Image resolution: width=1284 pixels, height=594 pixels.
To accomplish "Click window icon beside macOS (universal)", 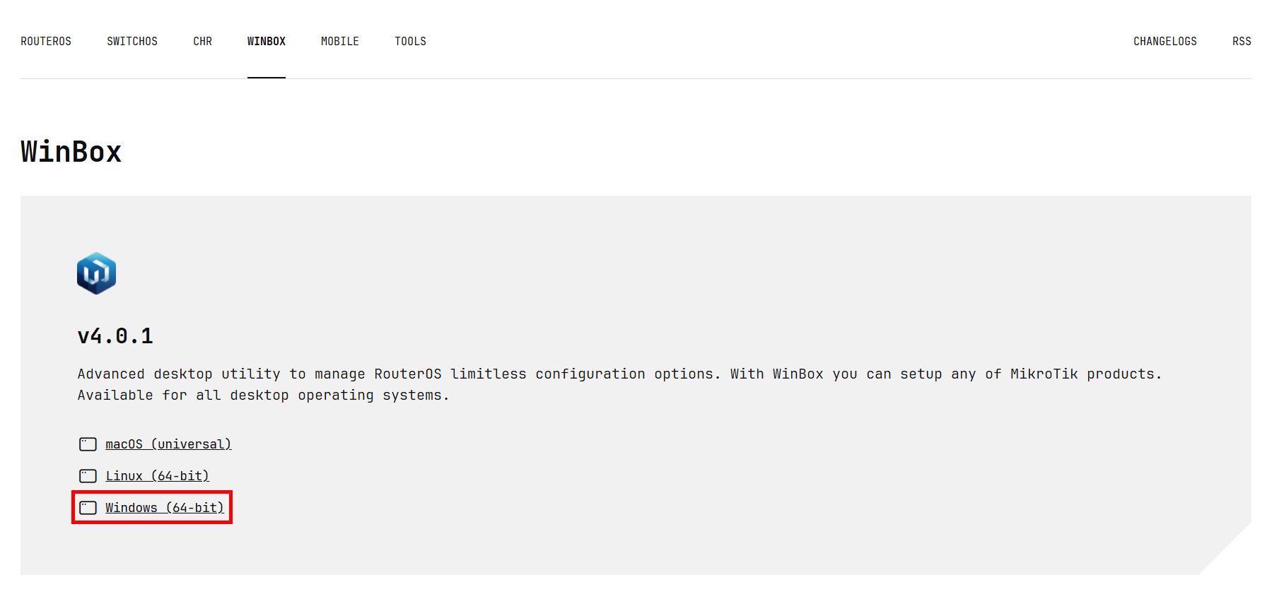I will point(88,444).
